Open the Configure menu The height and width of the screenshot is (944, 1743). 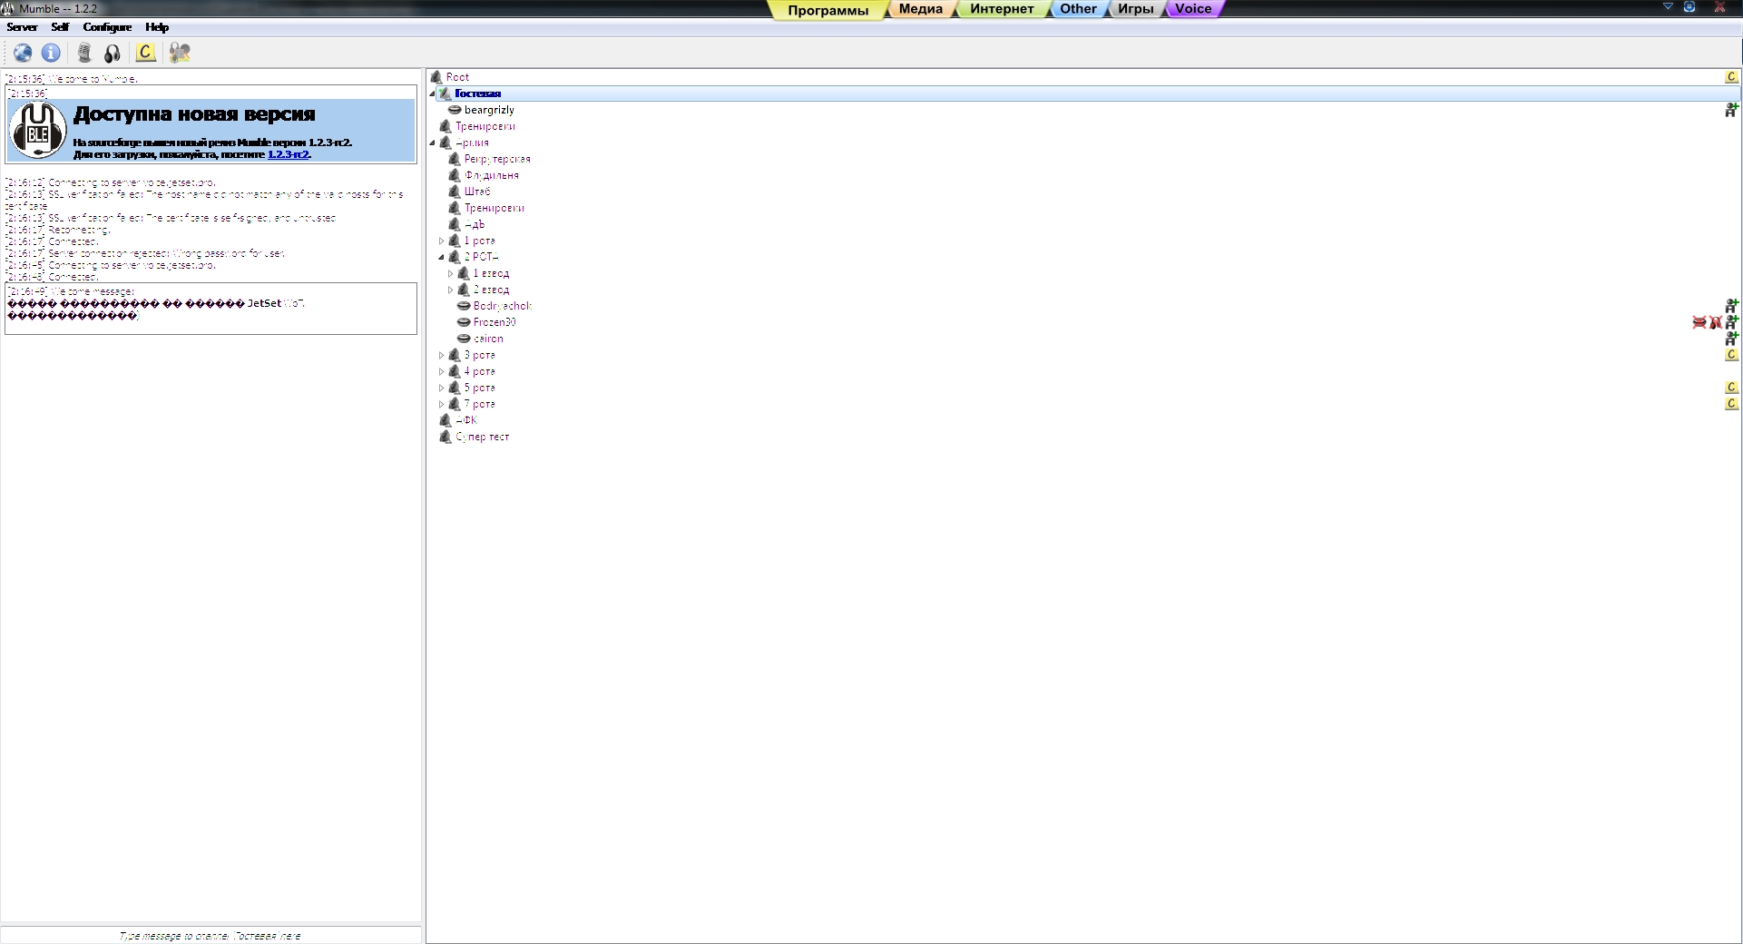click(x=107, y=27)
